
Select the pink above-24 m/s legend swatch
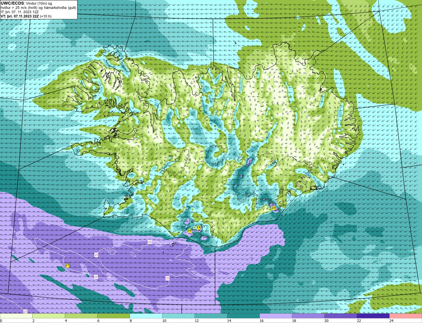click(x=406, y=316)
